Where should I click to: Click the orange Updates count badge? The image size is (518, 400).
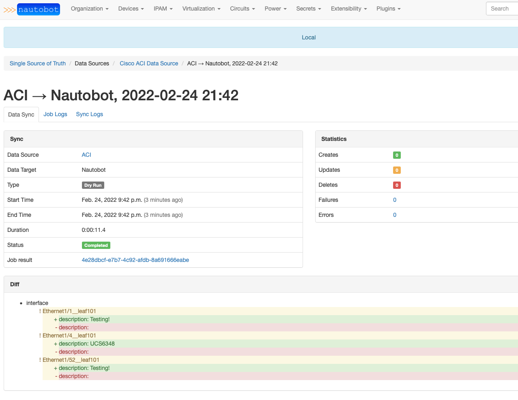[397, 170]
